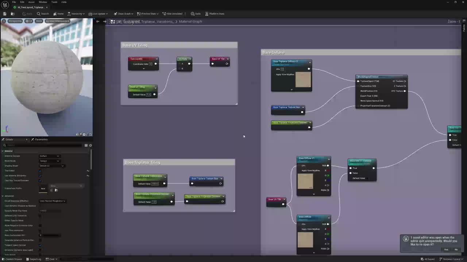Open the Stats toolbar button
The width and height of the screenshot is (467, 262).
(196, 14)
